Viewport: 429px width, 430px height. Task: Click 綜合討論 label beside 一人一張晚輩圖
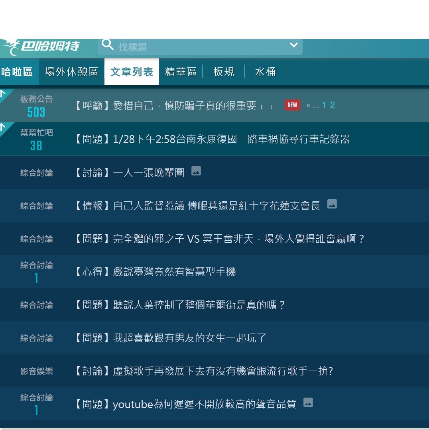coord(37,173)
